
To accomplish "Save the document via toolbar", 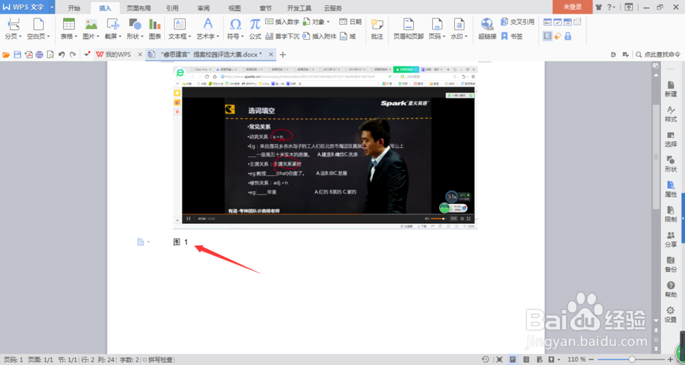I will pos(18,55).
